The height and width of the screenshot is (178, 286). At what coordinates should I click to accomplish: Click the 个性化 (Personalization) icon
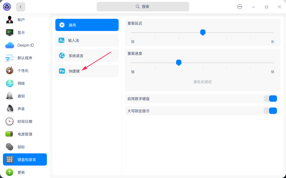[10, 70]
